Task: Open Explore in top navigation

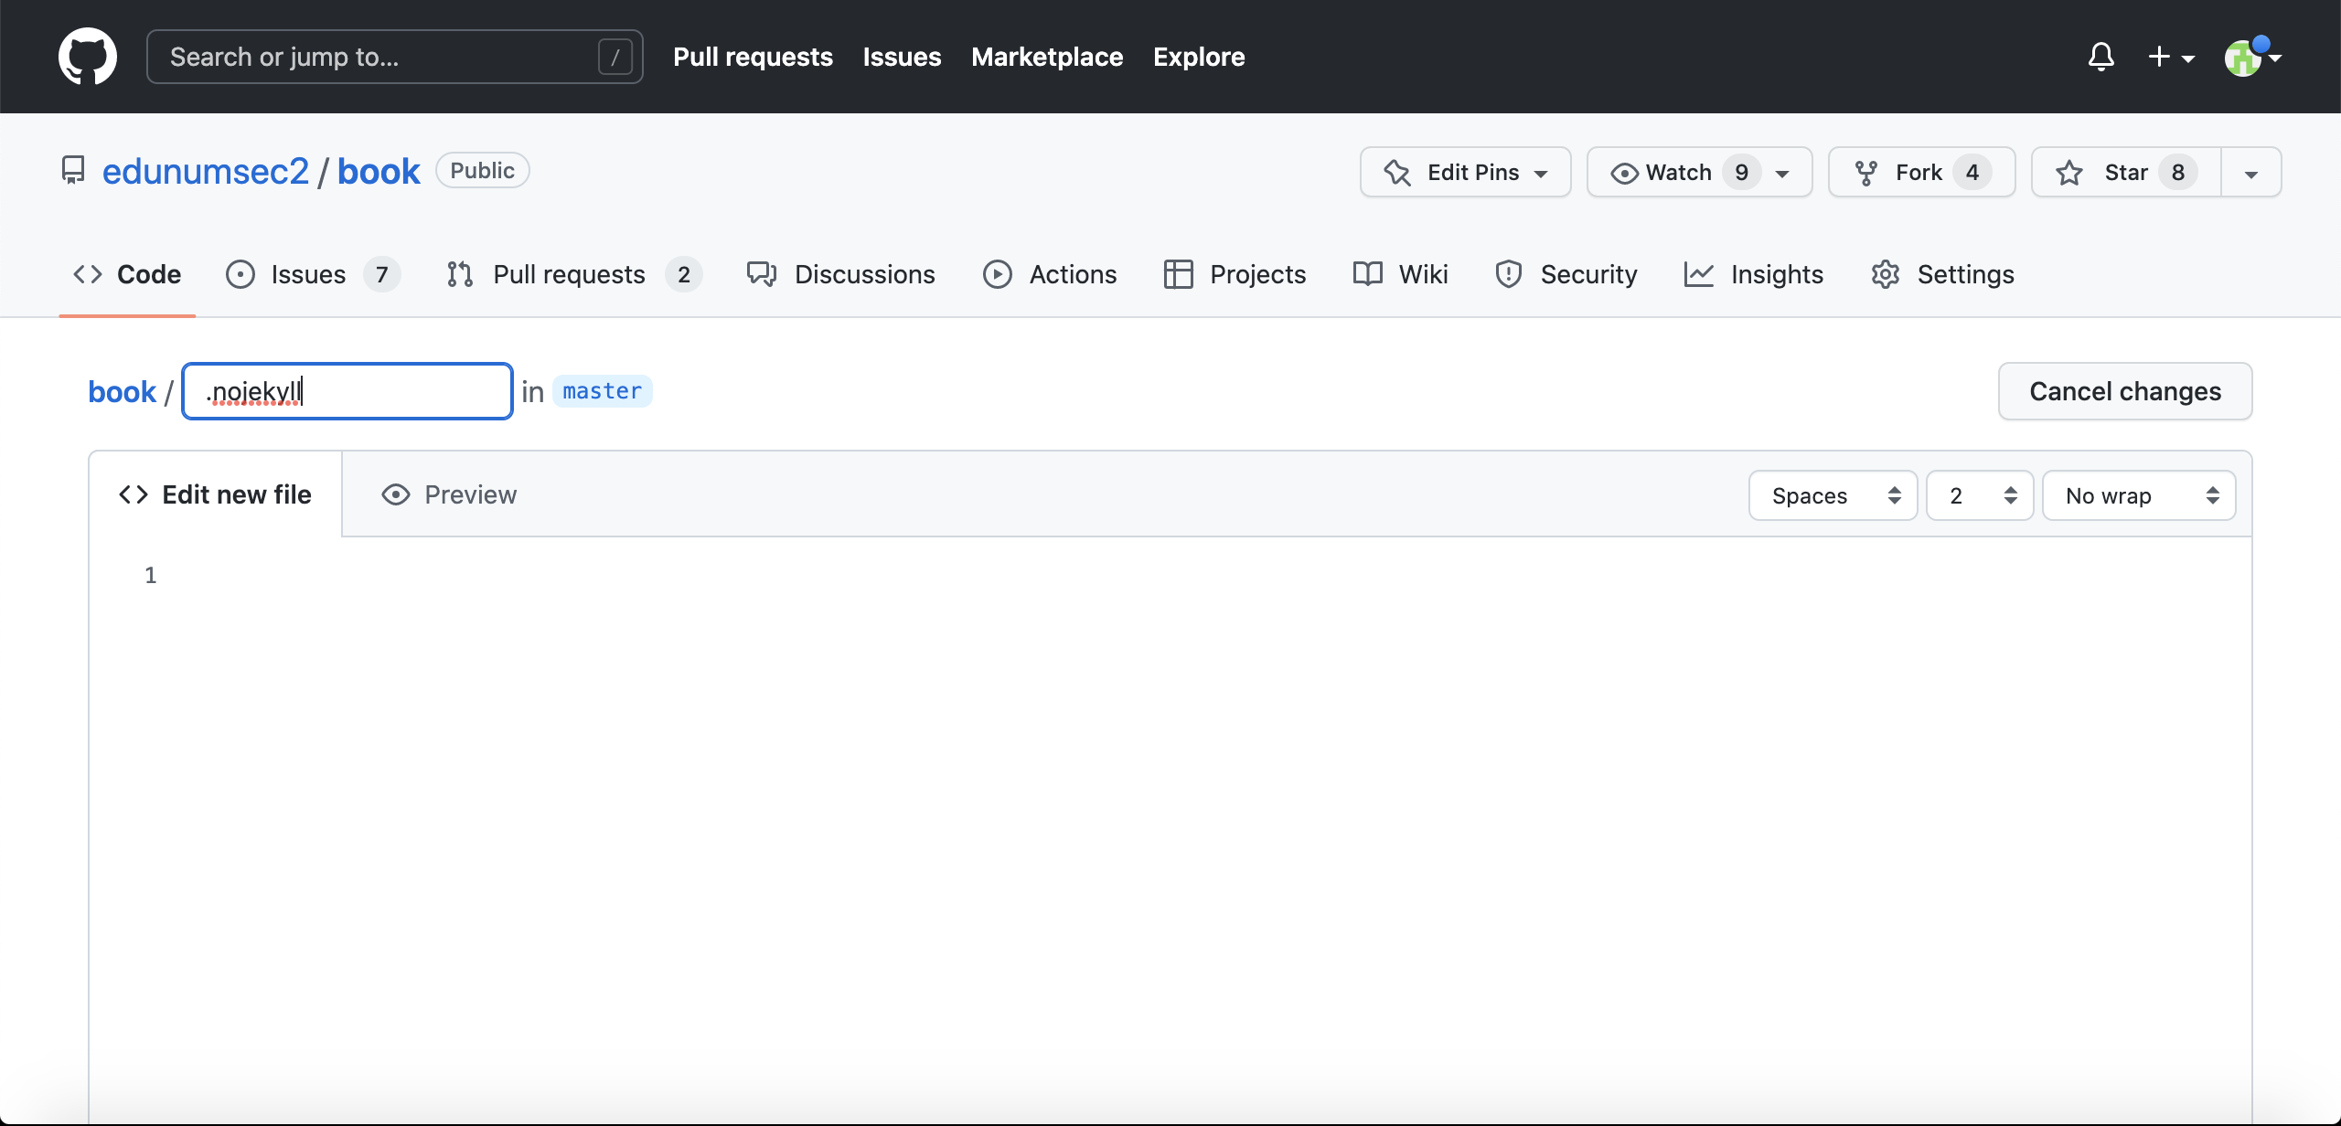Action: pyautogui.click(x=1199, y=57)
